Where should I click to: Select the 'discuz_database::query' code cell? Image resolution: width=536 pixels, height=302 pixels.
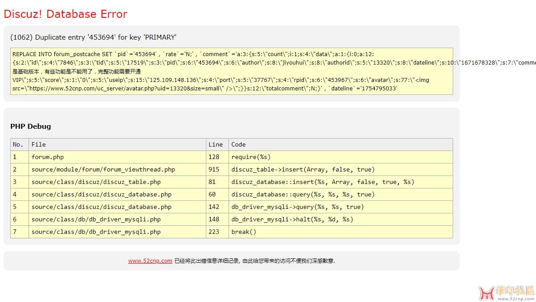click(341, 194)
